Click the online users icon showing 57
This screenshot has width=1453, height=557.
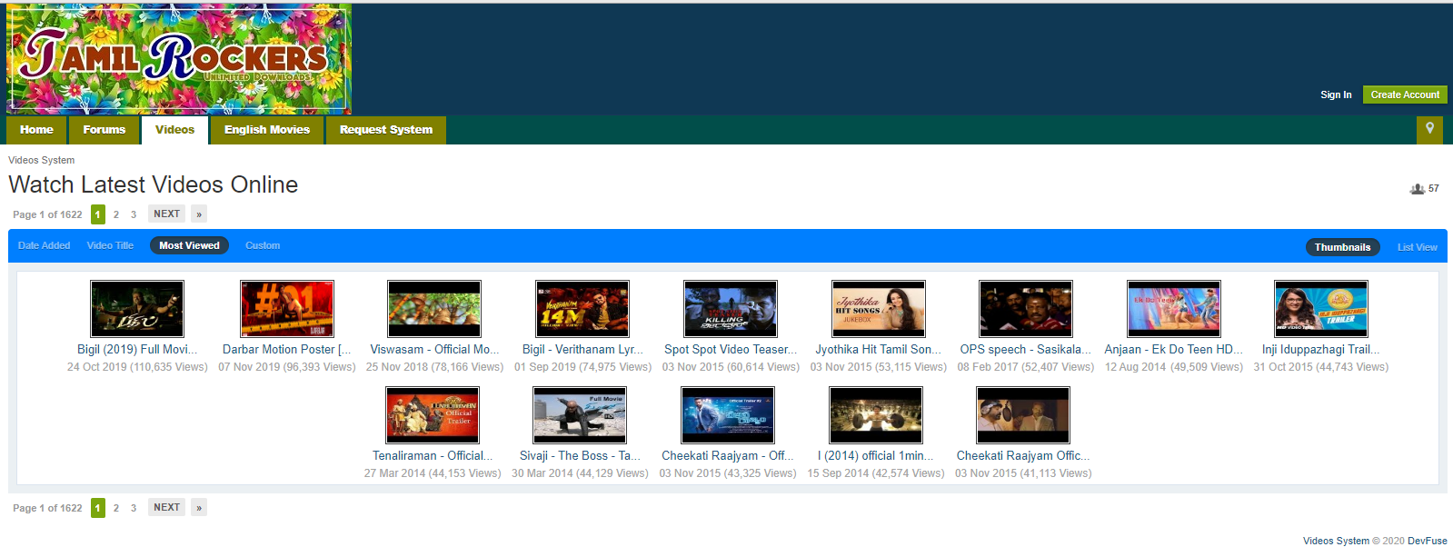(1418, 189)
